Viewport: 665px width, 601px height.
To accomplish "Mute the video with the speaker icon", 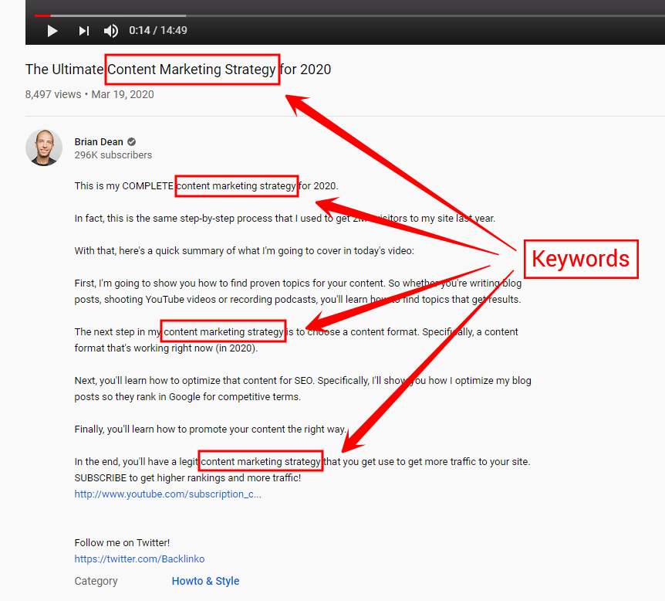I will click(x=111, y=31).
